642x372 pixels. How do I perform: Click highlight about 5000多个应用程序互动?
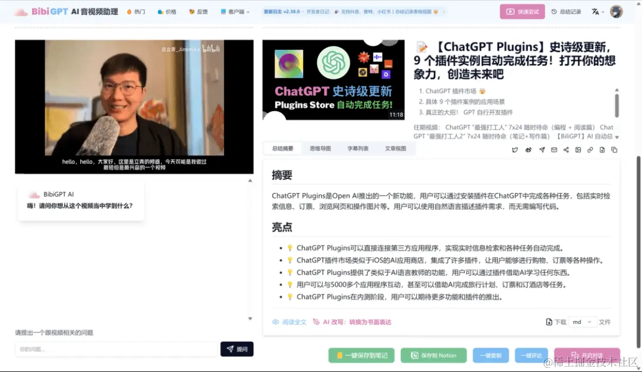[x=432, y=285]
